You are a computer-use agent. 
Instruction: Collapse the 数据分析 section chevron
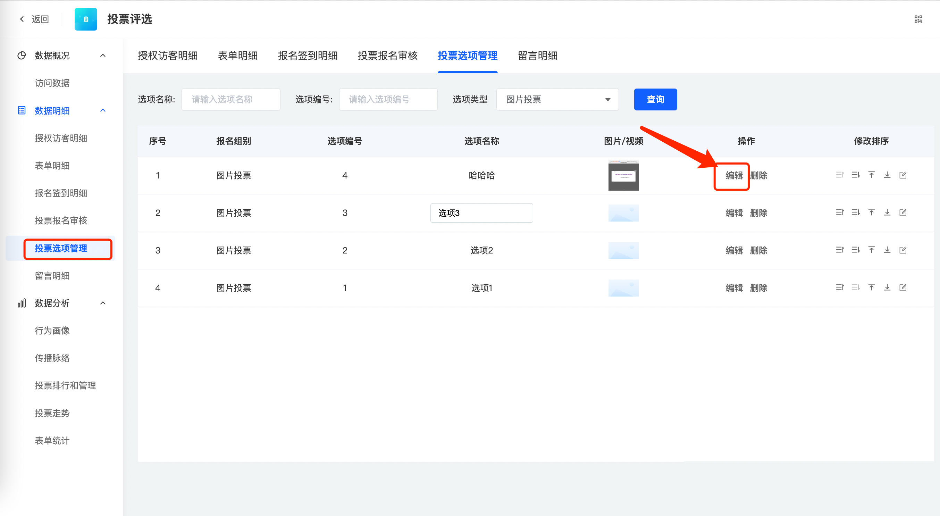[103, 303]
